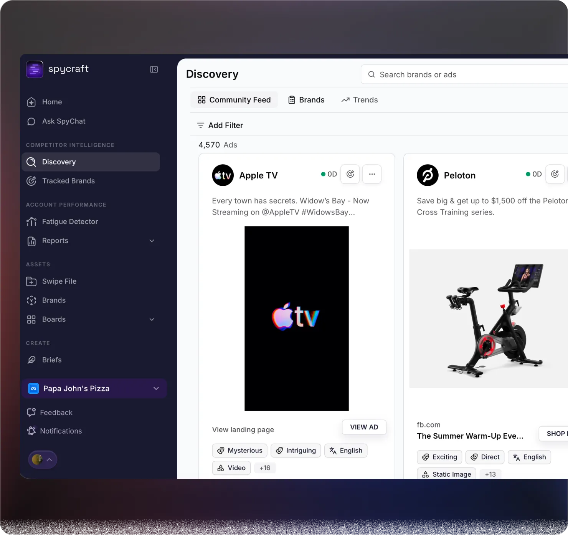
Task: Click the Feedback speech icon
Action: coord(31,413)
